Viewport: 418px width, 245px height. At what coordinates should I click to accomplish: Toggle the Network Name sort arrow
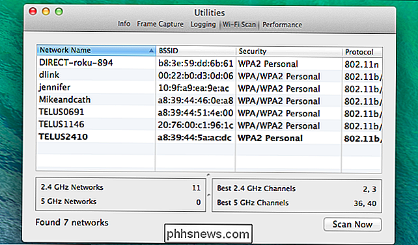(151, 51)
